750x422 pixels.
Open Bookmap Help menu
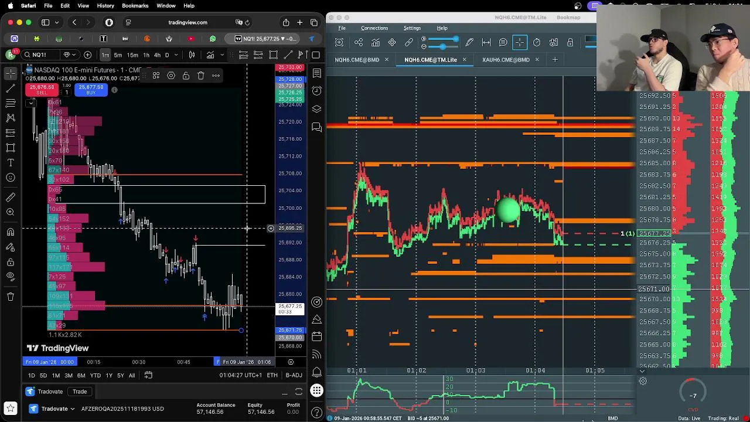point(442,28)
